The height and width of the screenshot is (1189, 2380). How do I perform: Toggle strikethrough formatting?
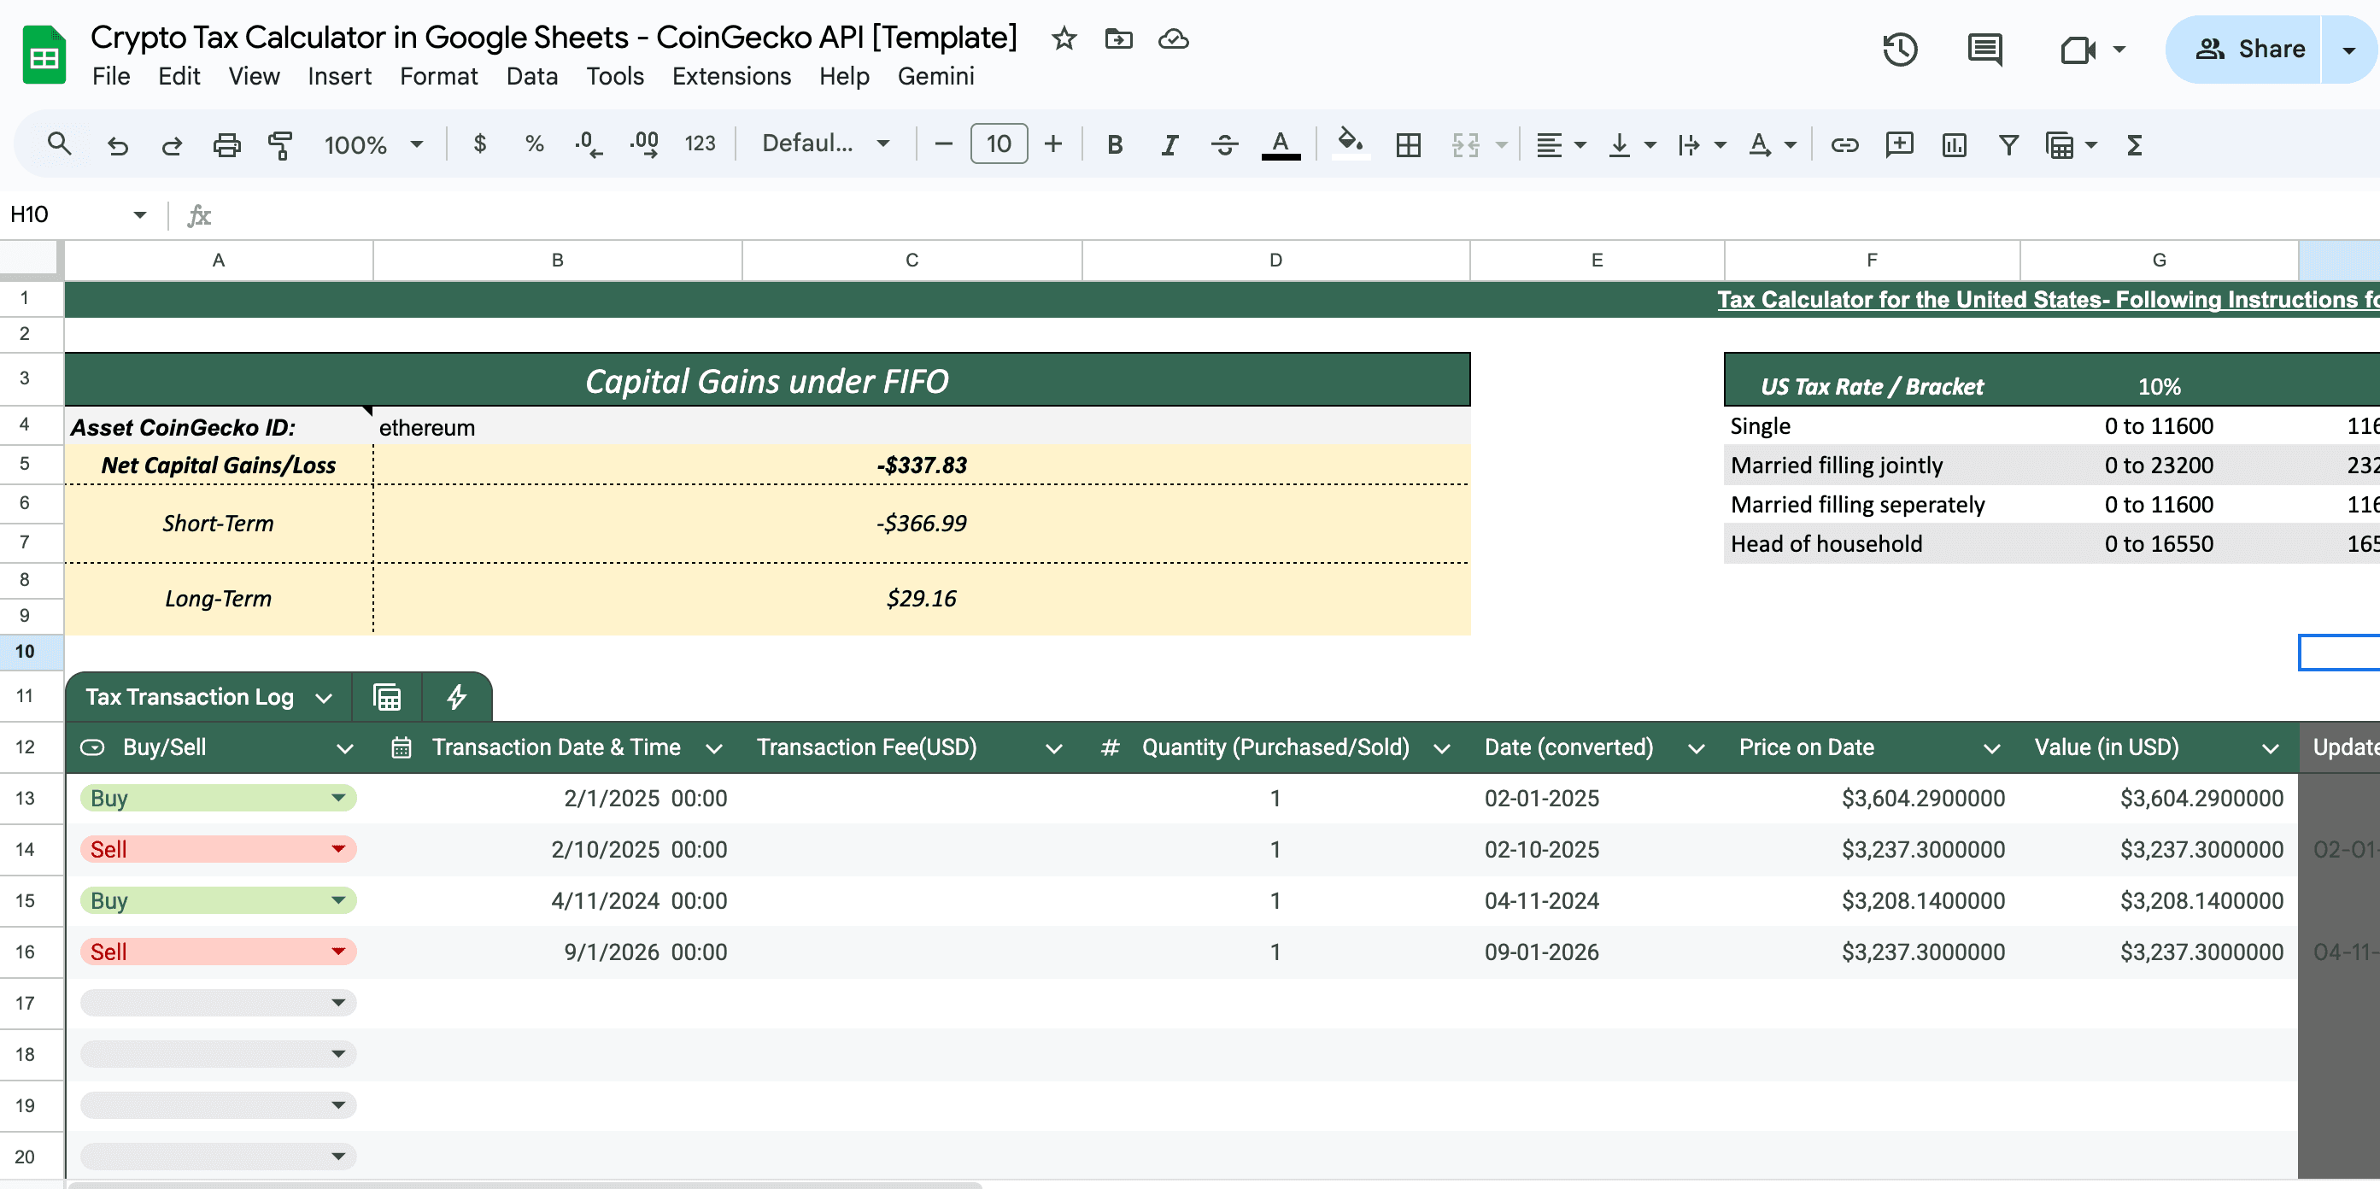(x=1224, y=145)
